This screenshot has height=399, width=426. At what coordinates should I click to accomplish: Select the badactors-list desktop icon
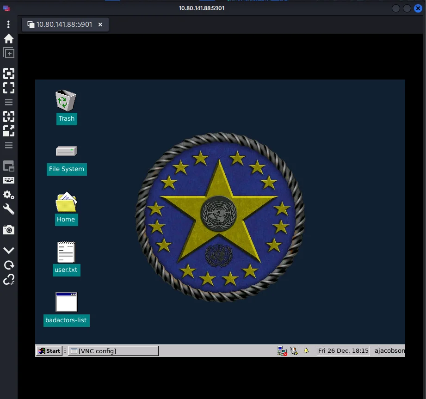66,302
